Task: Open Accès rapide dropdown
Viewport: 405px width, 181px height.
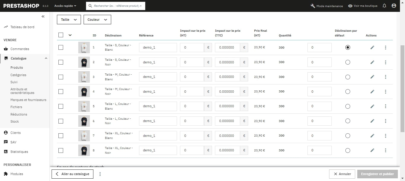Action: [x=65, y=6]
